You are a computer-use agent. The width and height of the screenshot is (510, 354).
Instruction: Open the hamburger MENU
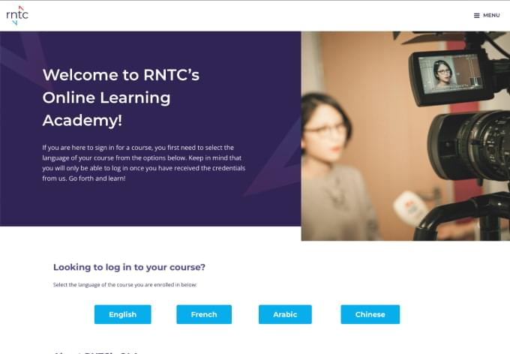click(x=487, y=15)
